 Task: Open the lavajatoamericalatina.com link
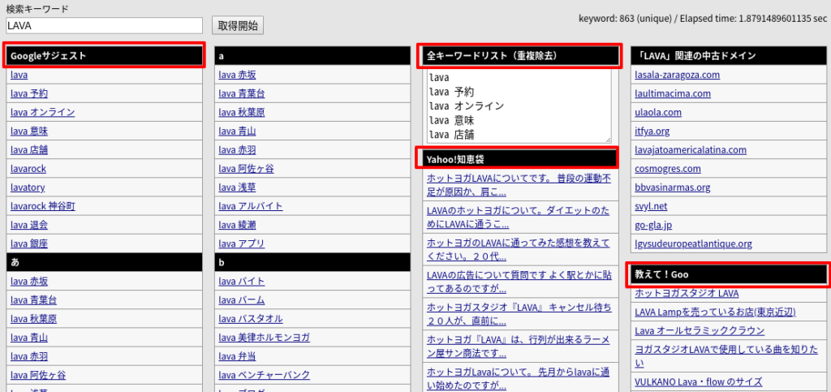(x=691, y=150)
